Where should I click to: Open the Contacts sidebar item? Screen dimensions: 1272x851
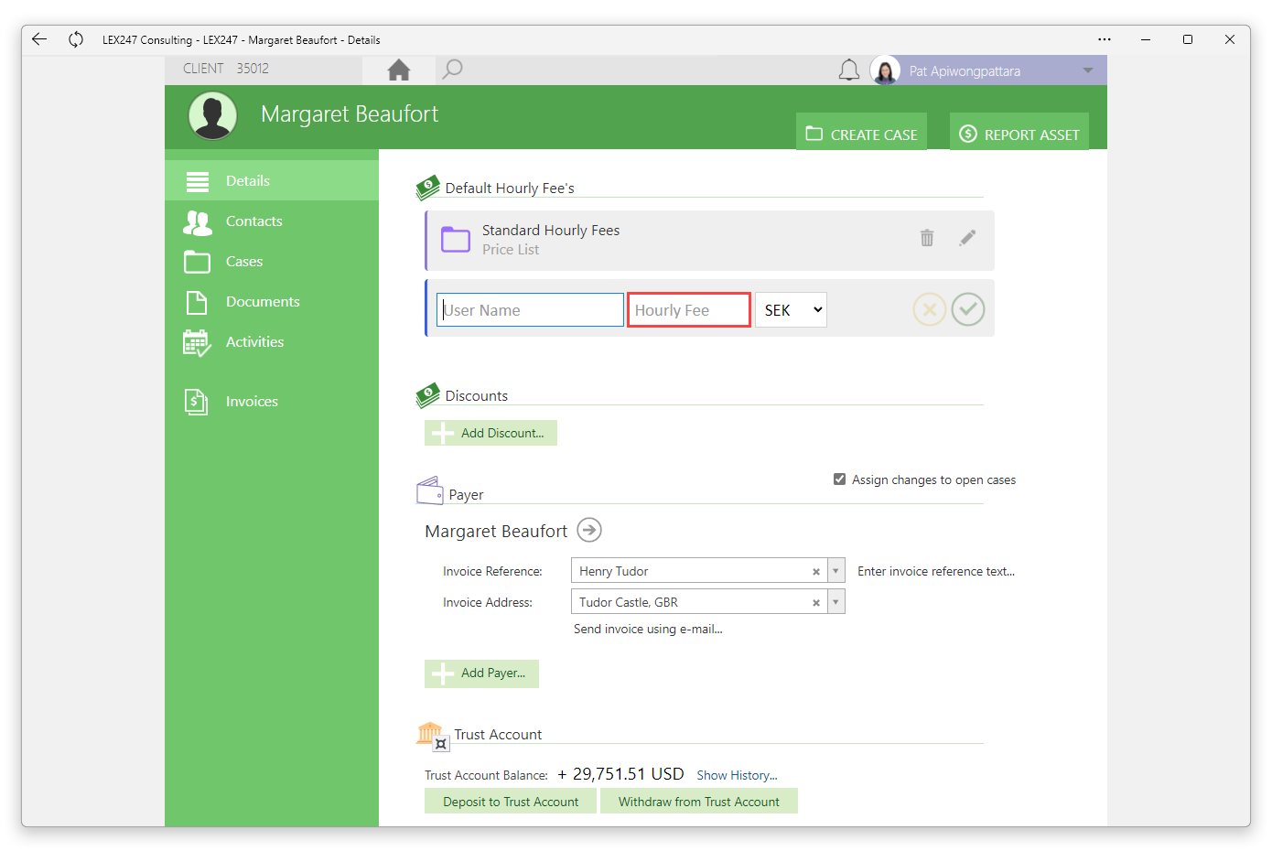click(272, 221)
